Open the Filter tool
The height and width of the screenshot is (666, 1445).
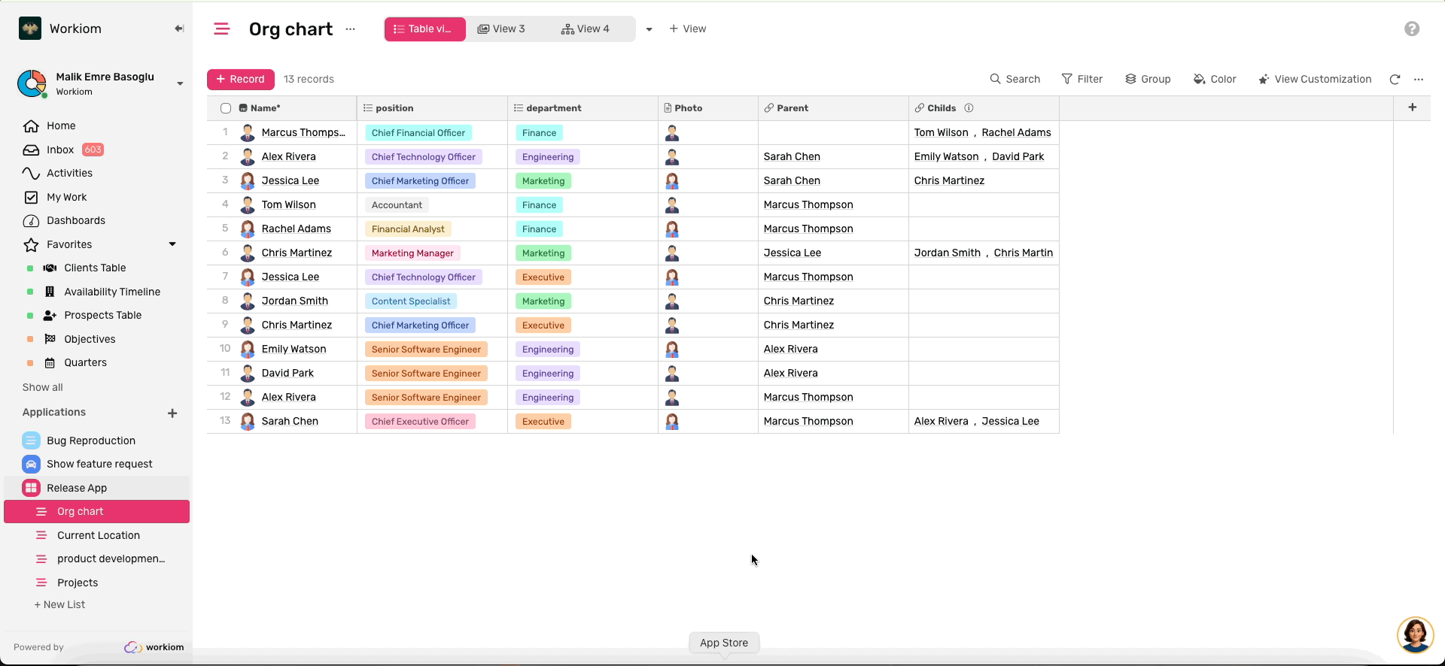point(1081,79)
